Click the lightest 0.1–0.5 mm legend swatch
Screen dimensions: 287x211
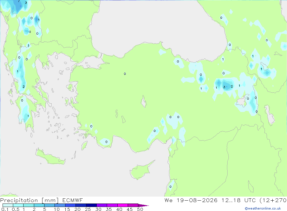click(x=8, y=205)
